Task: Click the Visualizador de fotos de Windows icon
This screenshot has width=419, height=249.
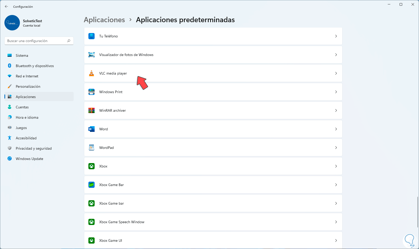Action: click(92, 55)
